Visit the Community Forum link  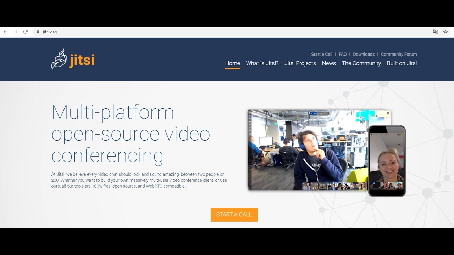pyautogui.click(x=399, y=54)
